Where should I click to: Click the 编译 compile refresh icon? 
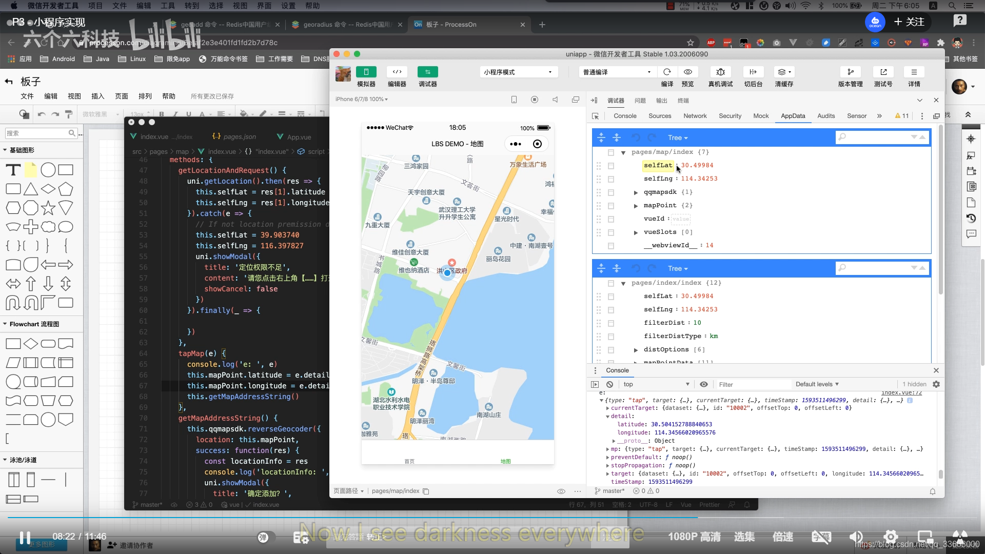click(x=667, y=72)
